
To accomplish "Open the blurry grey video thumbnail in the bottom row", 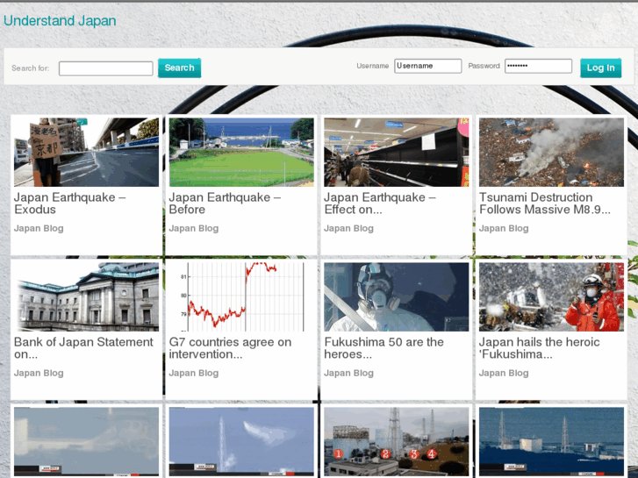I will point(86,441).
